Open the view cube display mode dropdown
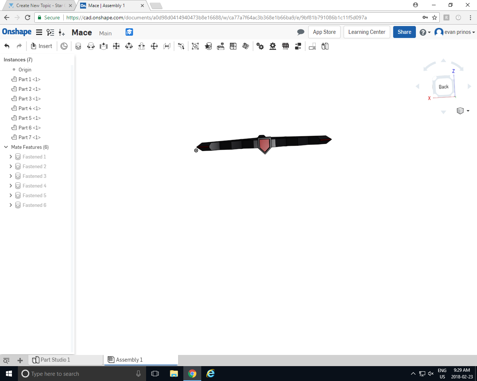Screen dimensions: 477x381 tap(462, 111)
